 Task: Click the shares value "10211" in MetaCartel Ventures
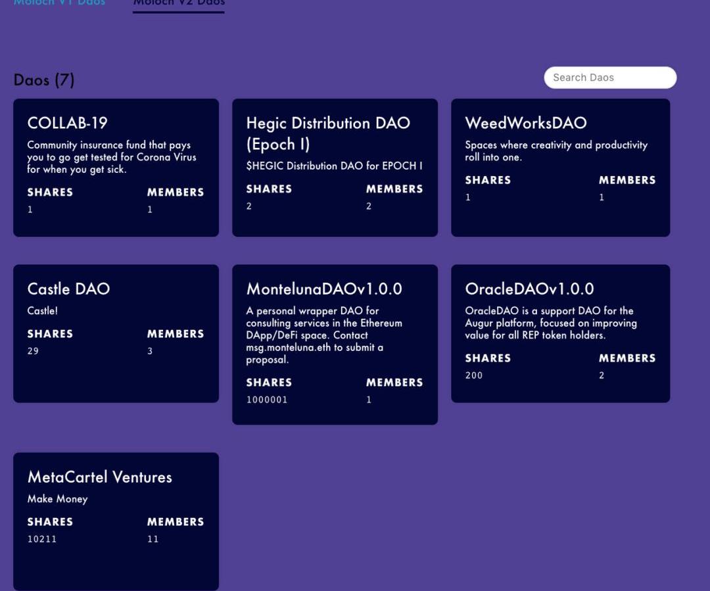(41, 539)
